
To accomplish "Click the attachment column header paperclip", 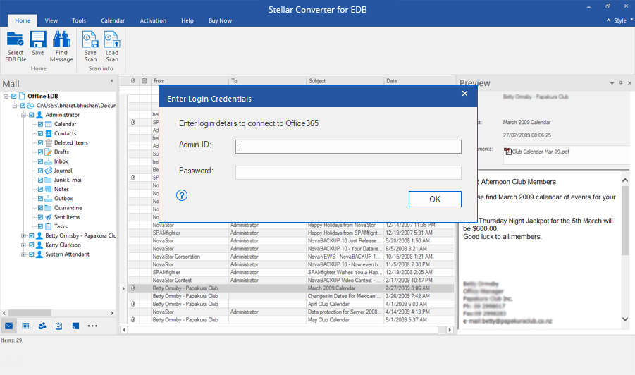I will point(132,80).
